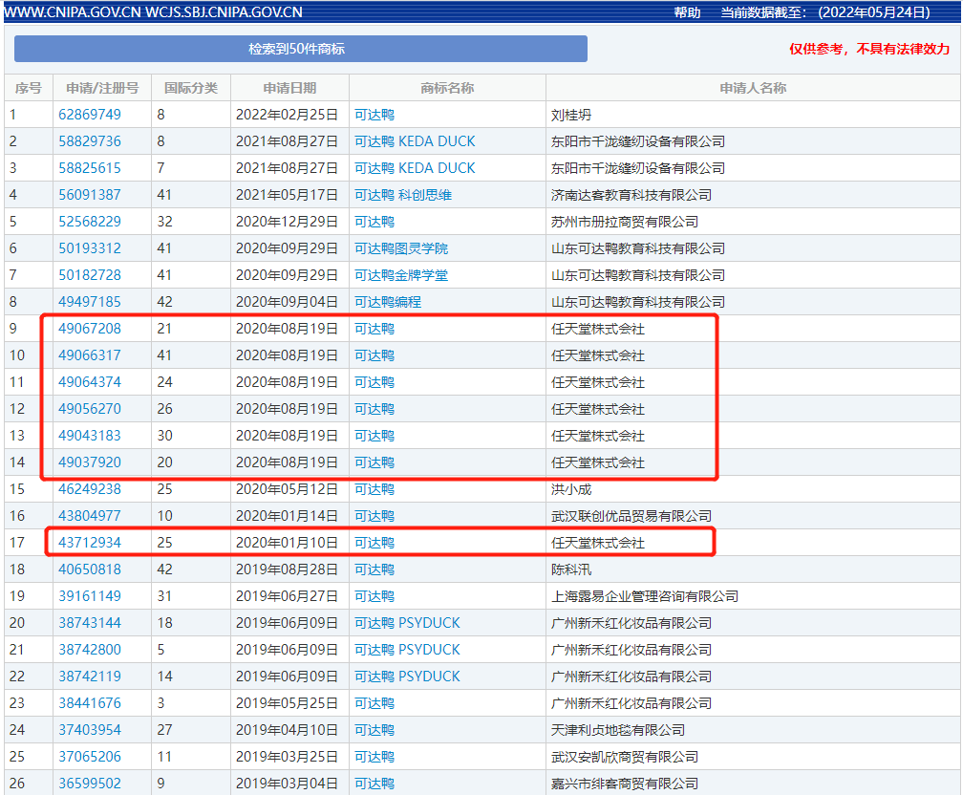
Task: Open registration number 49056270
Action: point(90,409)
